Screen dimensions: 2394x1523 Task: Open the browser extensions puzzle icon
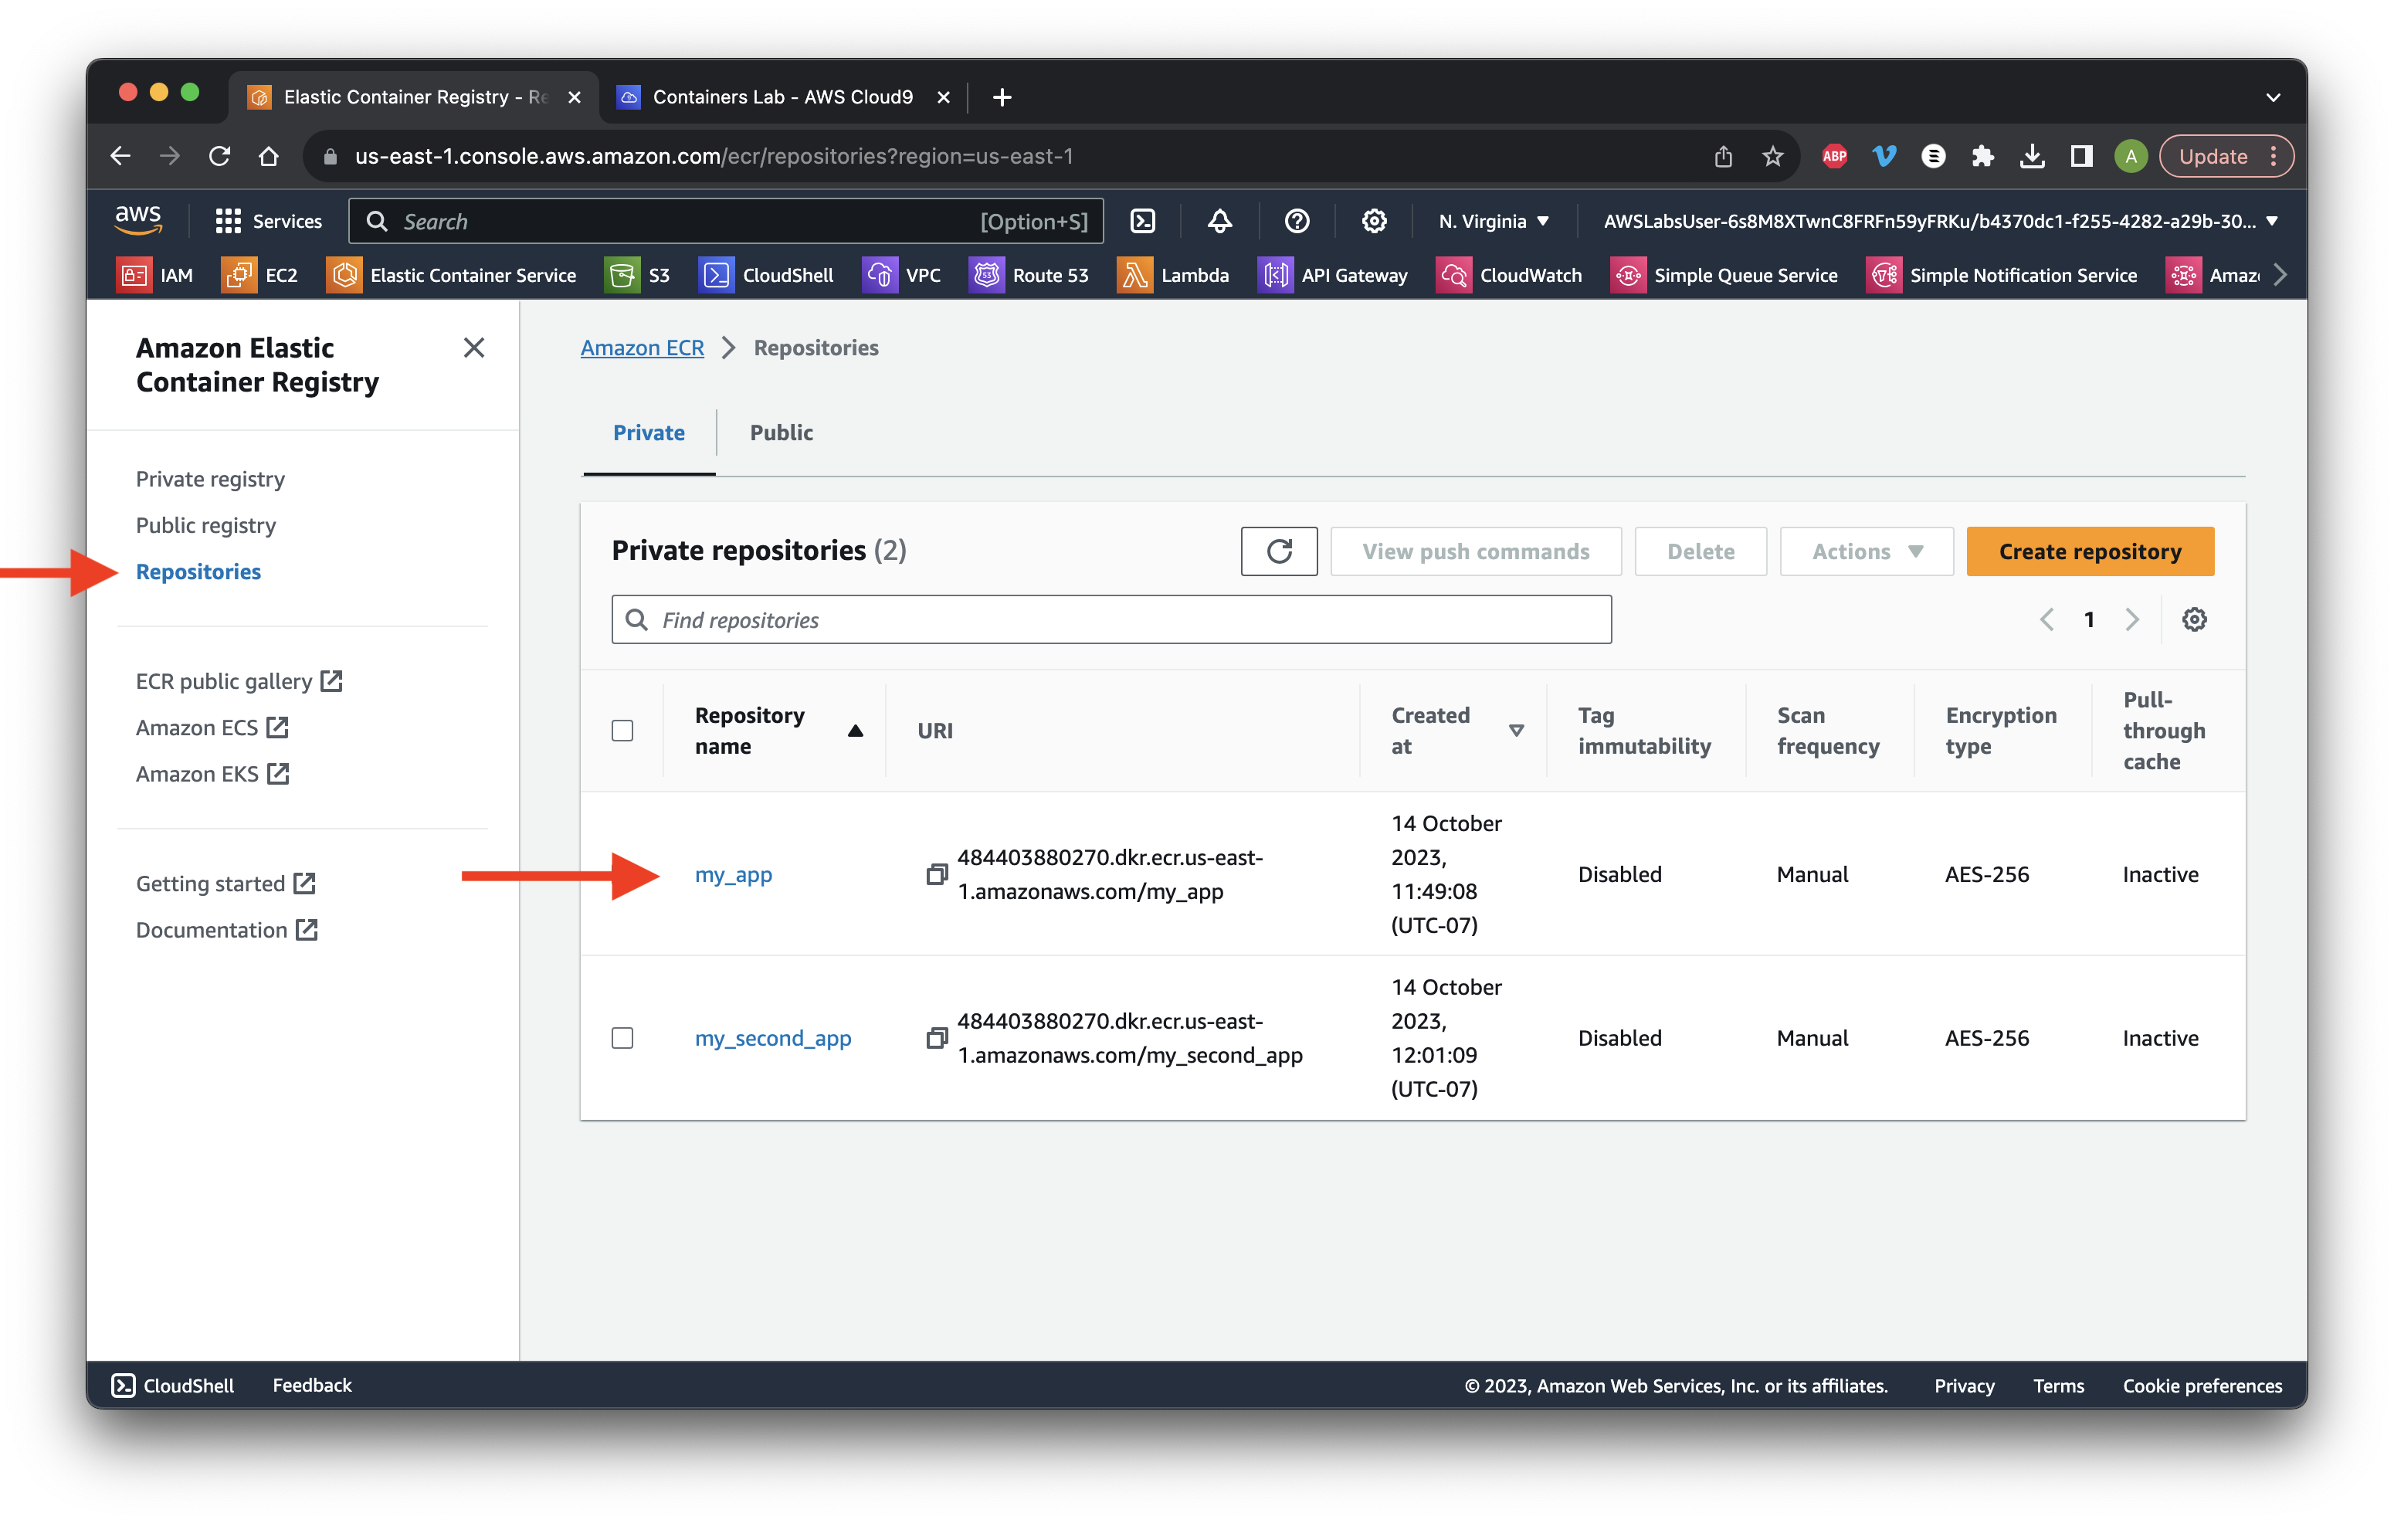coord(1982,156)
